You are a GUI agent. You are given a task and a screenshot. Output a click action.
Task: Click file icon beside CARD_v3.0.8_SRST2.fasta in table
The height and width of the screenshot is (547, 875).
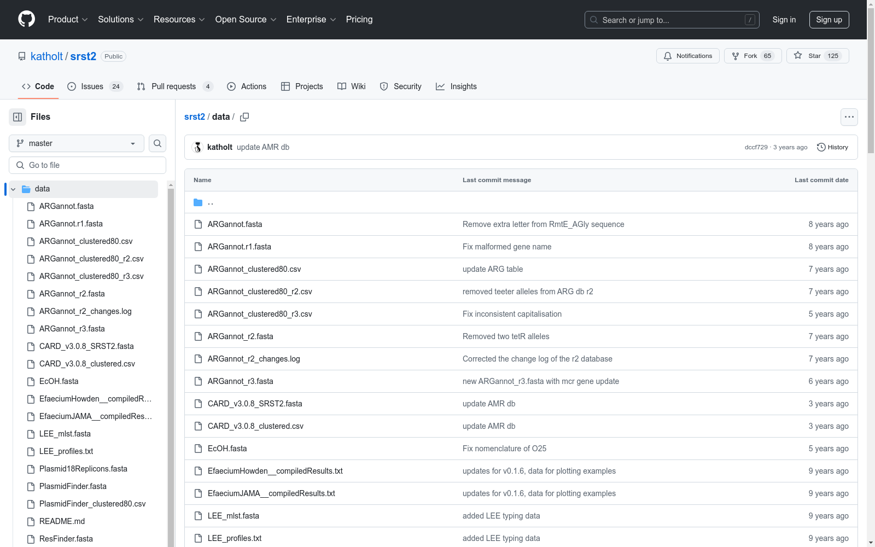click(198, 404)
